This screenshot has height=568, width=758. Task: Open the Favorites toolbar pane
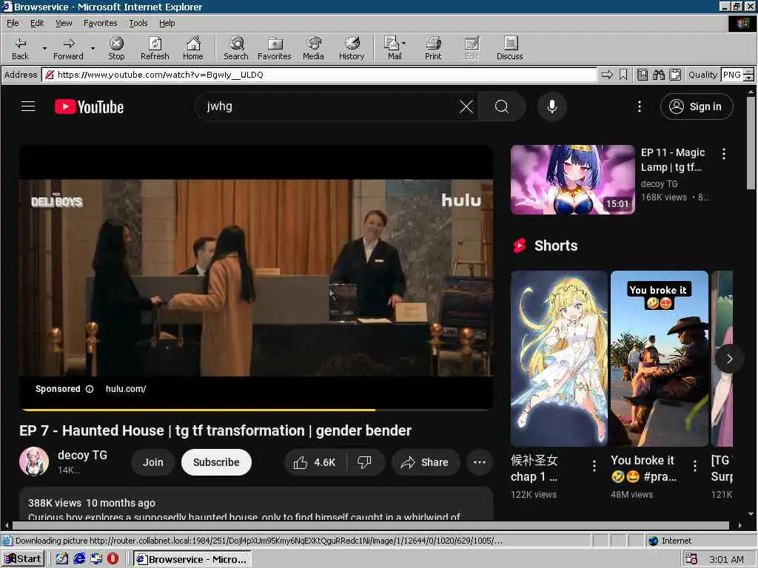(274, 48)
